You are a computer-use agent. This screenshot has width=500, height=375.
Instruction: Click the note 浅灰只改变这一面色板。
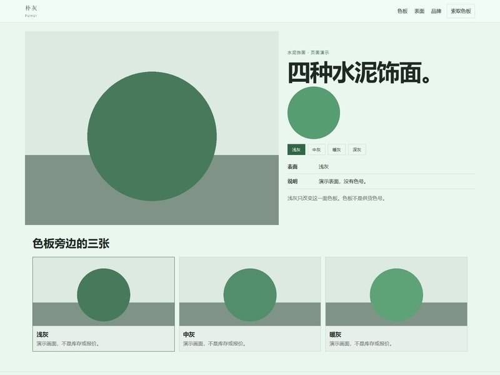point(315,198)
